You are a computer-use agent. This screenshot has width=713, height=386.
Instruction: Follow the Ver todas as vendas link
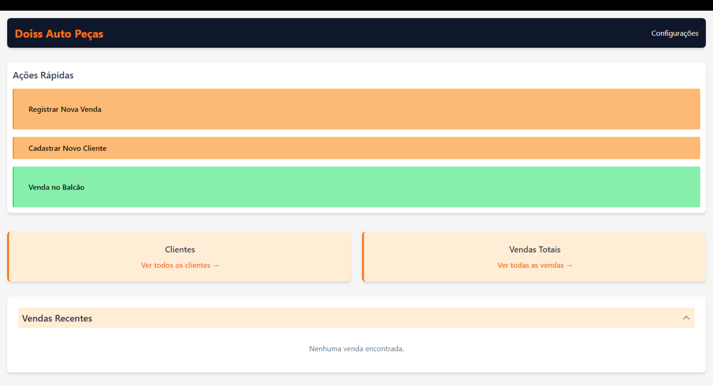click(530, 265)
